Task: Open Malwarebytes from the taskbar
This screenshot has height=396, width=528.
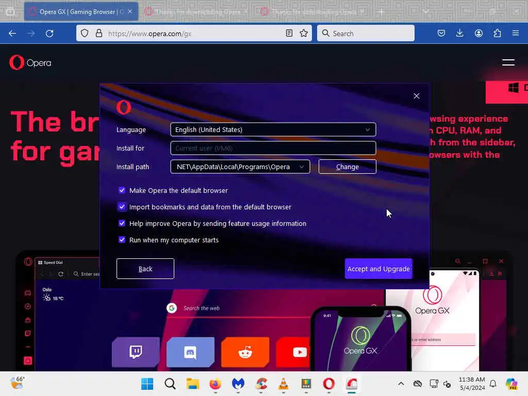Action: (238, 384)
